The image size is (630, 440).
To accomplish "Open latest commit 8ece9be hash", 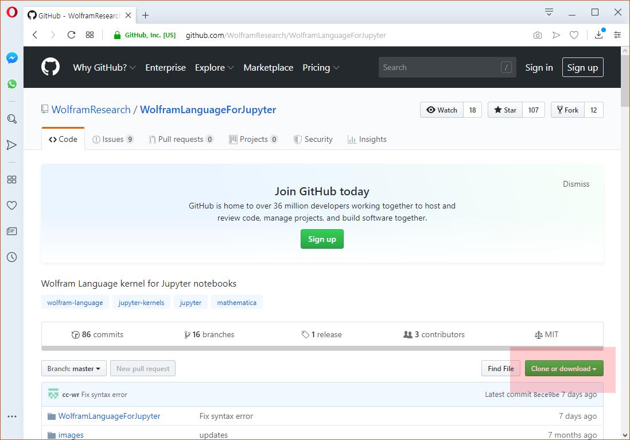I will [x=546, y=395].
